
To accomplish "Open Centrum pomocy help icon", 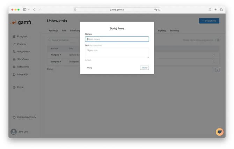I will click(x=14, y=117).
